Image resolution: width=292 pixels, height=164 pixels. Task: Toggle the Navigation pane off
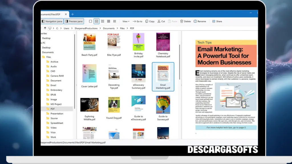(52, 21)
